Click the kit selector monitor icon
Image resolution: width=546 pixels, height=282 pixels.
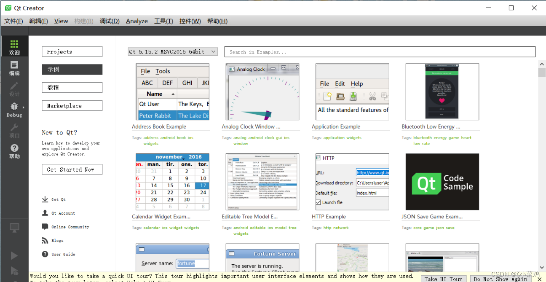[14, 228]
